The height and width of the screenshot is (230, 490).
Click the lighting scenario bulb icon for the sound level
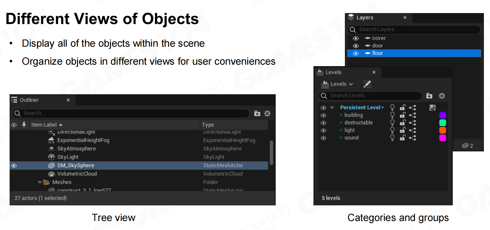(x=392, y=138)
